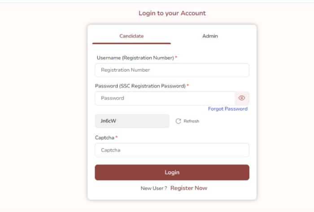Screen dimensions: 314x212
Task: Click the Jn6cW captcha code box
Action: tap(132, 121)
